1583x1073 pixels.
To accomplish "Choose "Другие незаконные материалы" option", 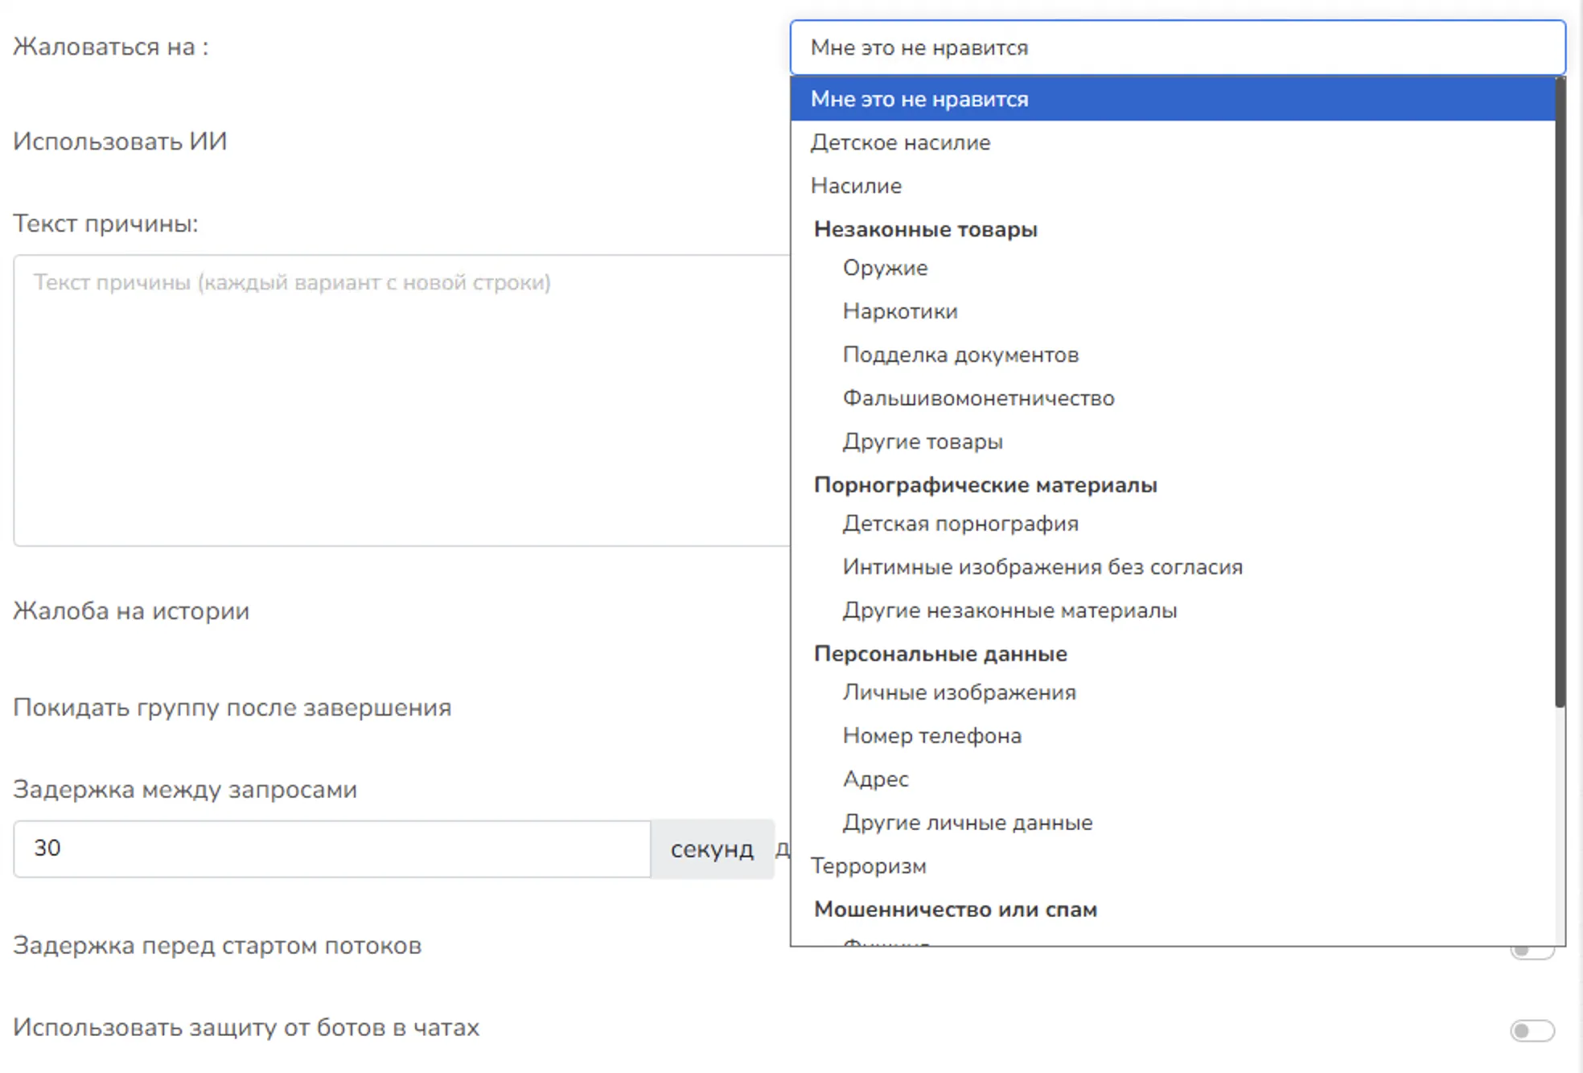I will pos(1009,610).
